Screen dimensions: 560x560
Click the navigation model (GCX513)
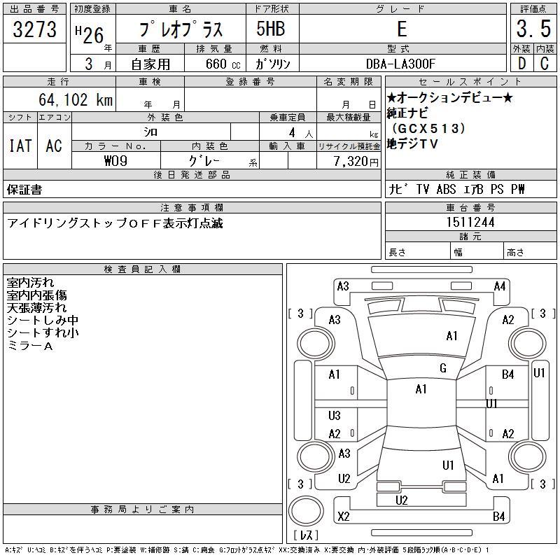coord(429,128)
